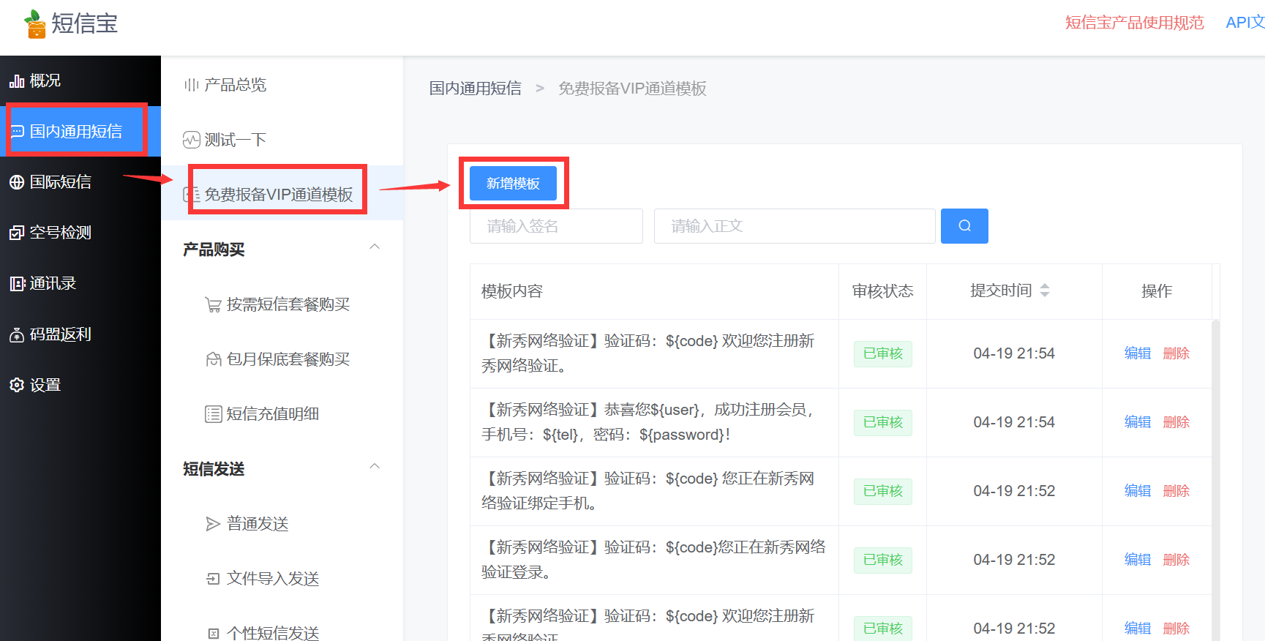Open 国际短信 in the sidebar
This screenshot has width=1265, height=641.
pyautogui.click(x=50, y=182)
